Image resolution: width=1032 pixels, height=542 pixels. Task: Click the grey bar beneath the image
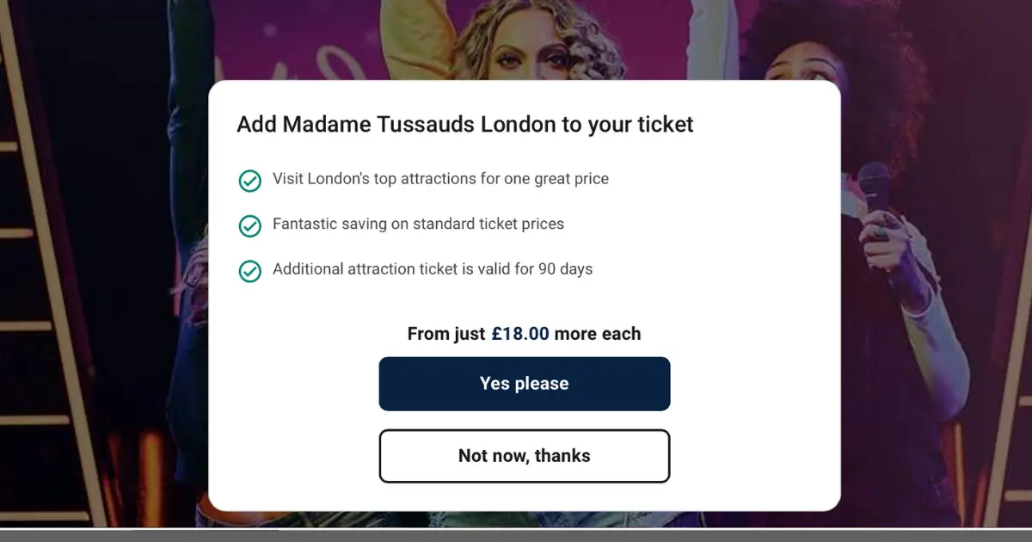tap(516, 535)
